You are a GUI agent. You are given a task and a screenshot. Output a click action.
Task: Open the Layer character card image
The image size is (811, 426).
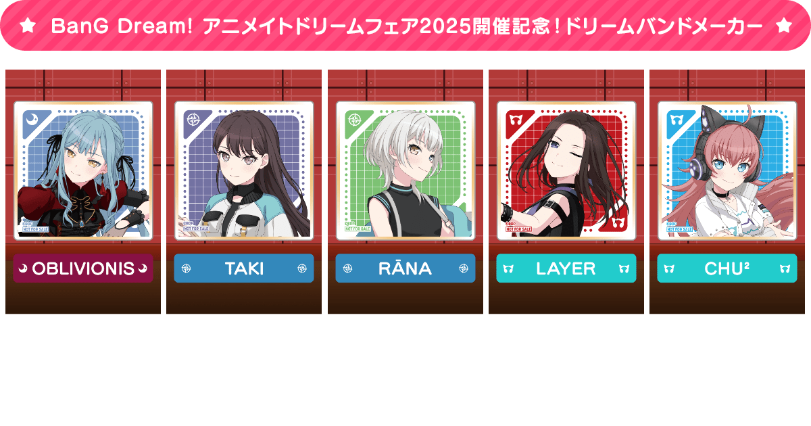pyautogui.click(x=566, y=171)
